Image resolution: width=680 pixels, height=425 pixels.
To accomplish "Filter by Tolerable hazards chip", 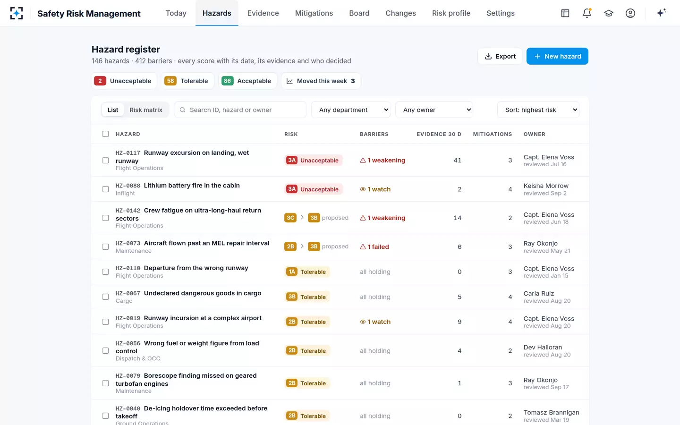I will click(188, 81).
